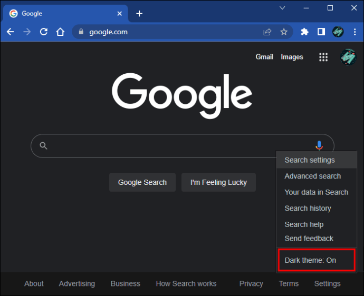Open the Advertising footer link
The image size is (364, 296).
(77, 283)
